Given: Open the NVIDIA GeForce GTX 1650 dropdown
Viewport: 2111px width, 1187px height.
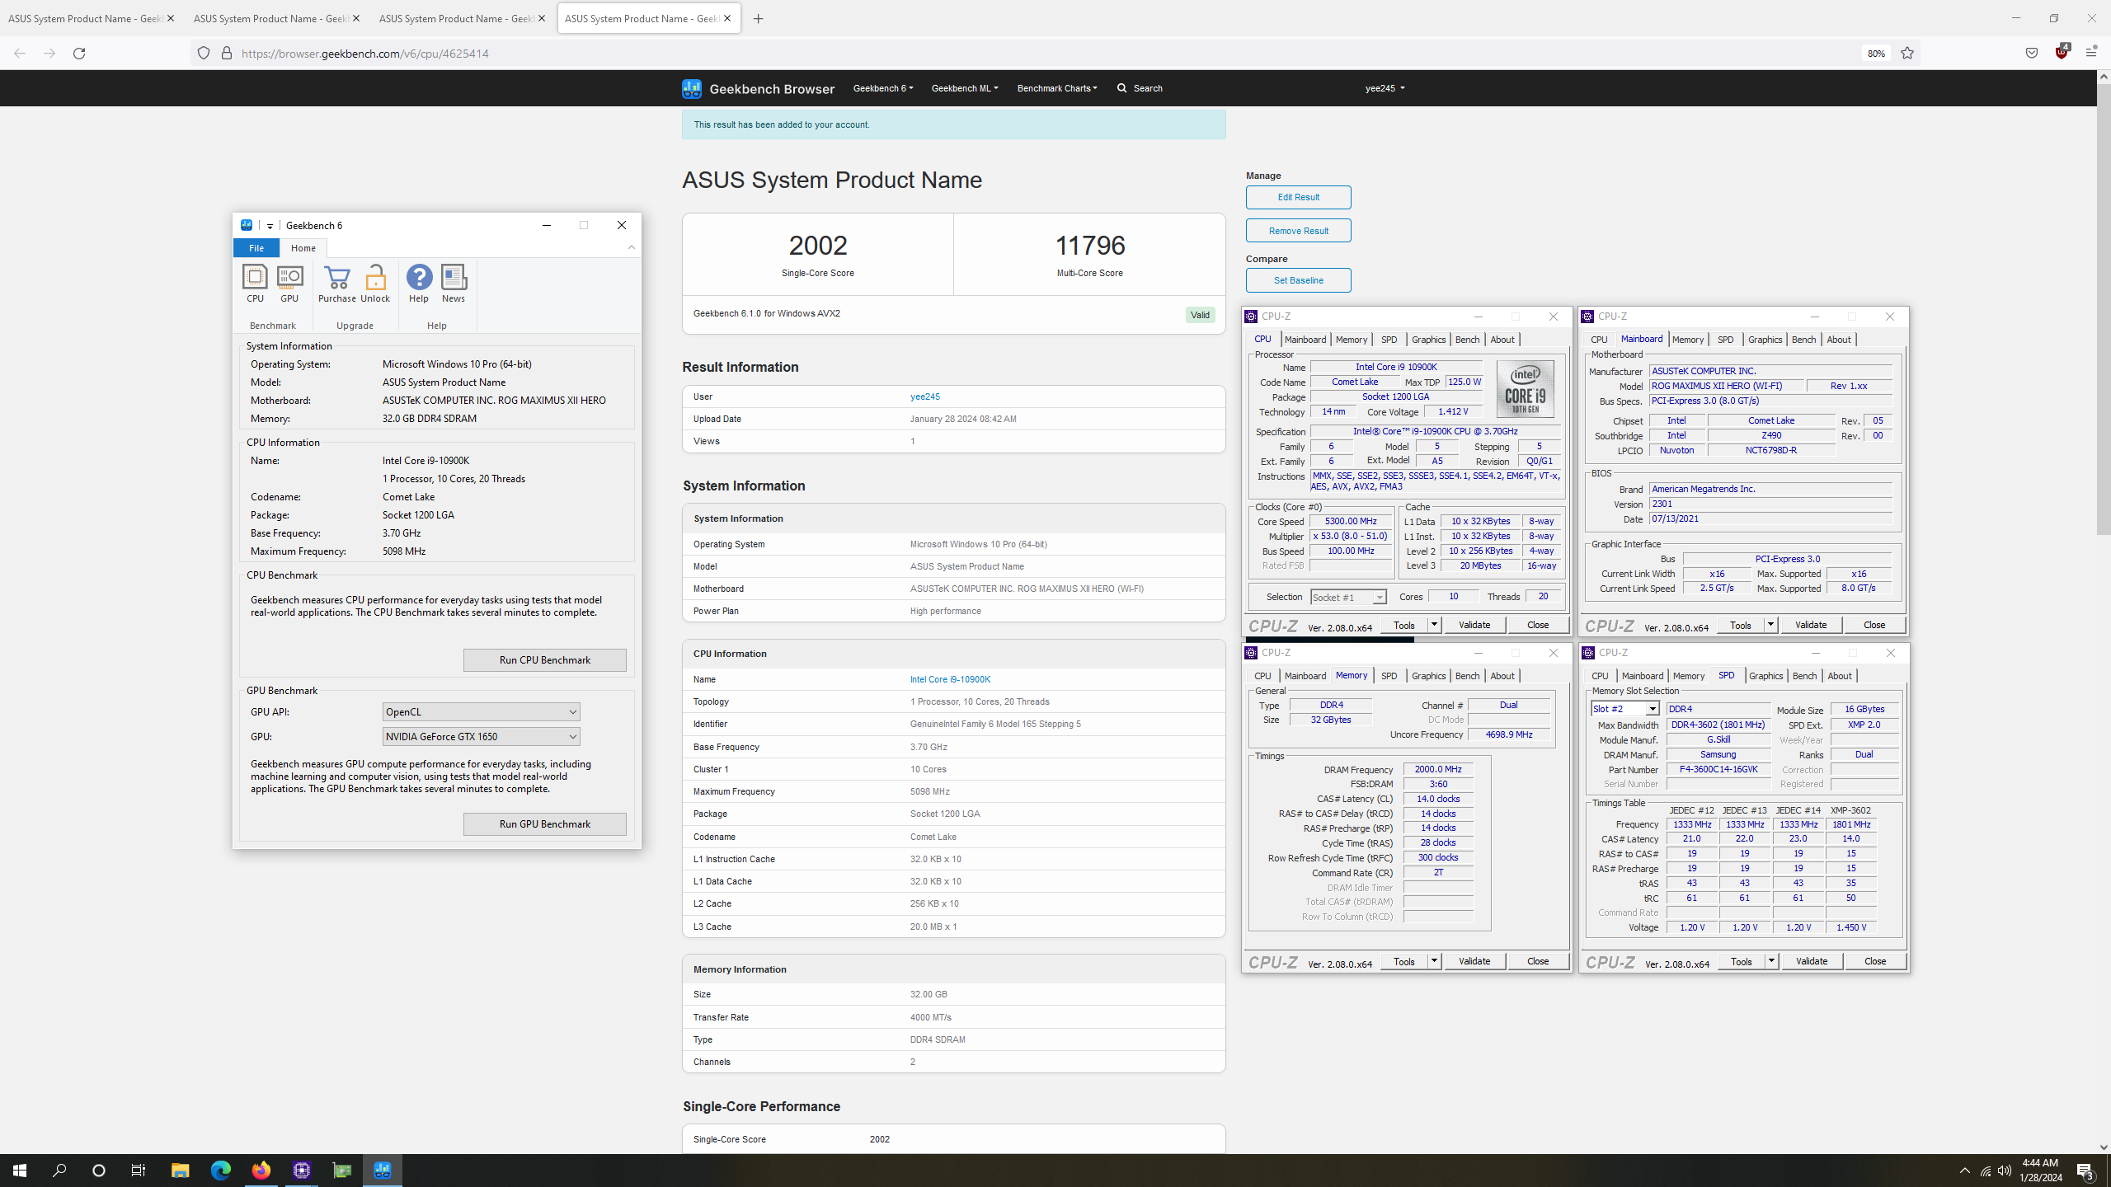Looking at the screenshot, I should pyautogui.click(x=481, y=737).
